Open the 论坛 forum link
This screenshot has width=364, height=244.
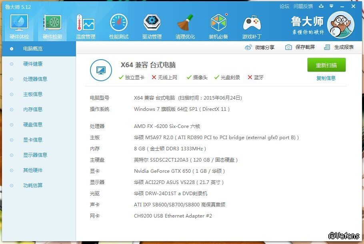[284, 6]
